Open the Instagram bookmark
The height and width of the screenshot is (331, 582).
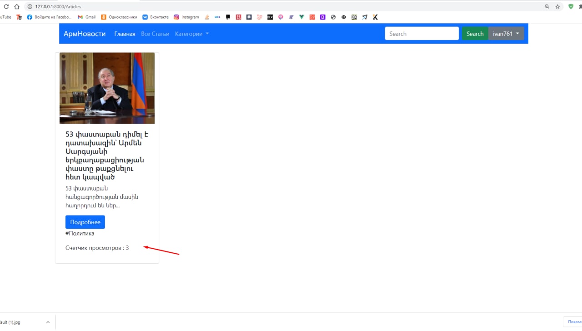pos(186,17)
